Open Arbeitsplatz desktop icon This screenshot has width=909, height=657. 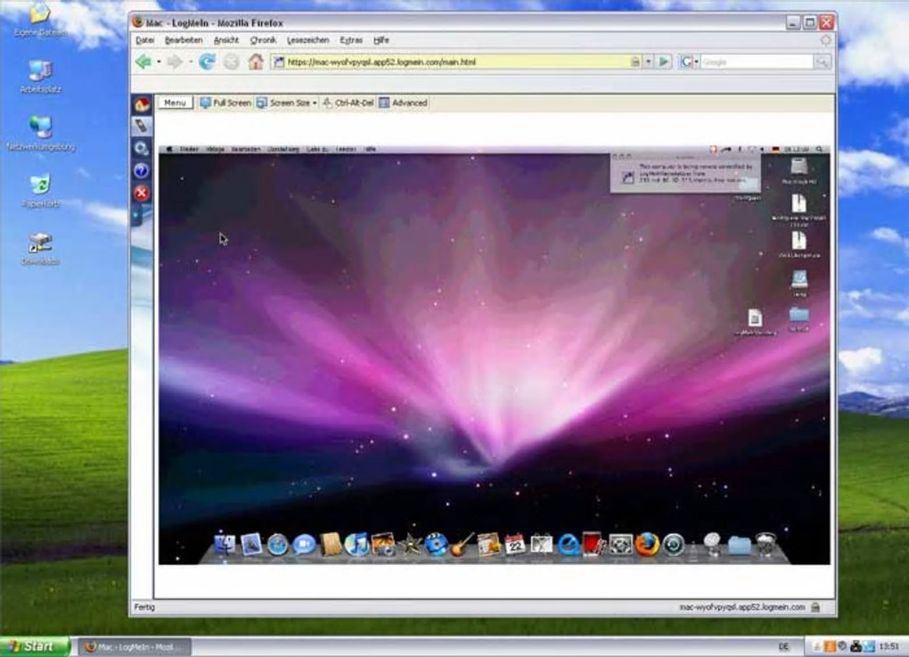point(40,78)
